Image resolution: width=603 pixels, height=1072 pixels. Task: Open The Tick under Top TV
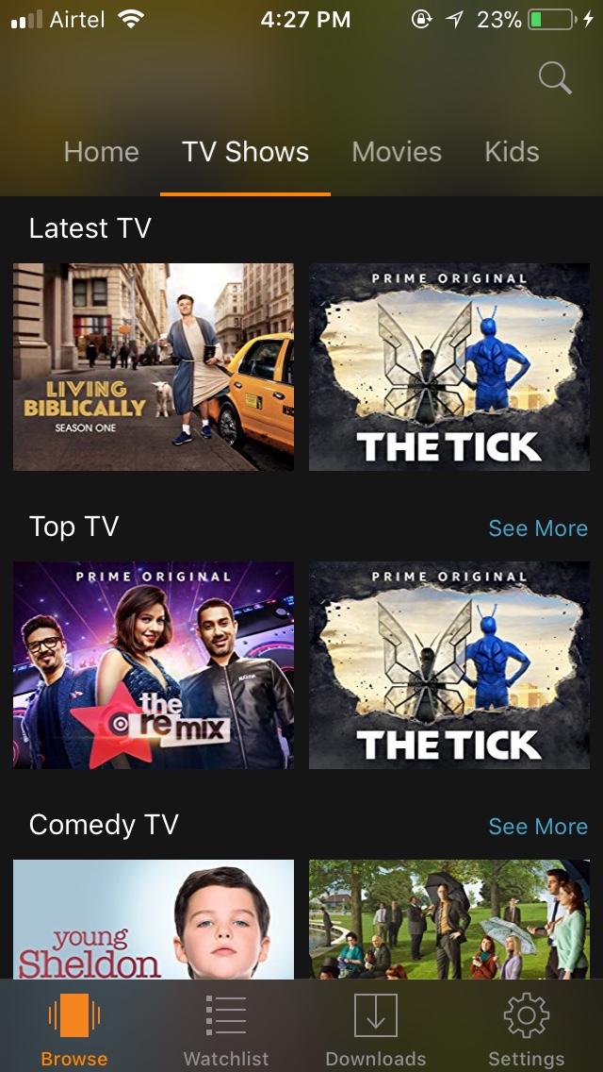(x=449, y=665)
